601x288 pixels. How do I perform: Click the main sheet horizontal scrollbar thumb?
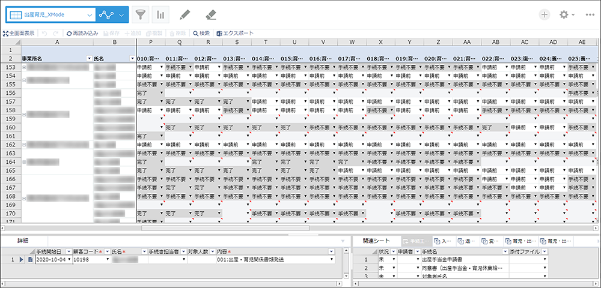(x=225, y=228)
